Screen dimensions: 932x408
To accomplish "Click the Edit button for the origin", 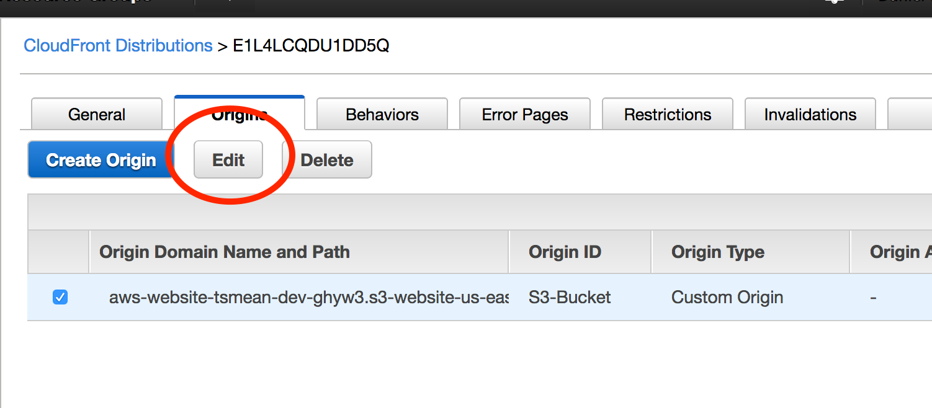I will point(228,160).
